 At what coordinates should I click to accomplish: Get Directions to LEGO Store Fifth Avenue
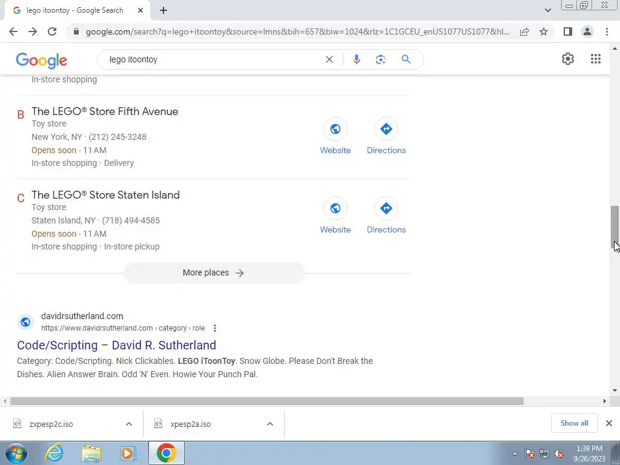pyautogui.click(x=386, y=136)
